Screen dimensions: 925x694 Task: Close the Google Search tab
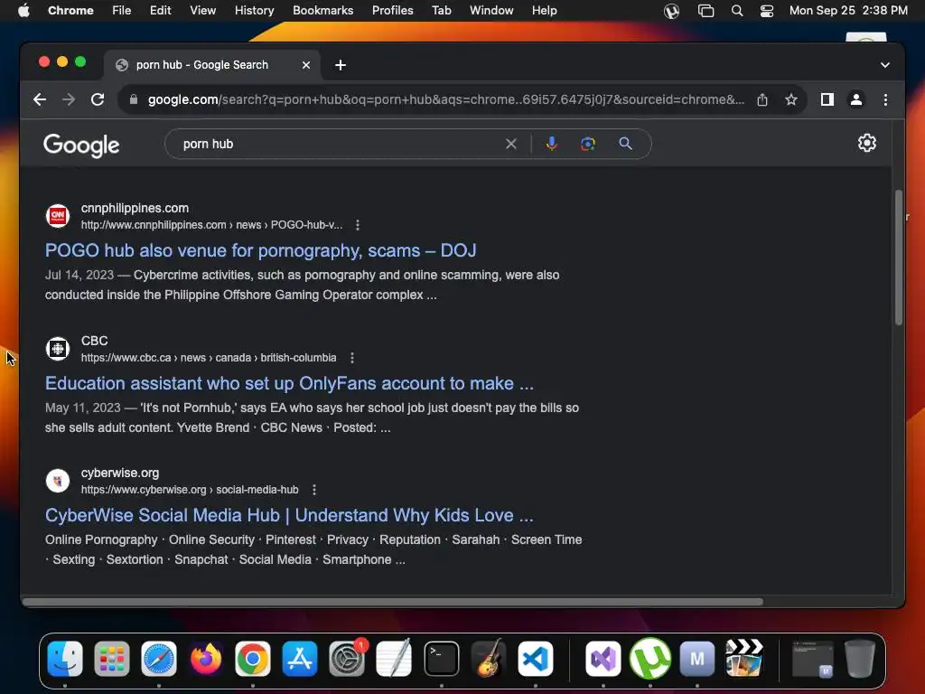point(306,65)
